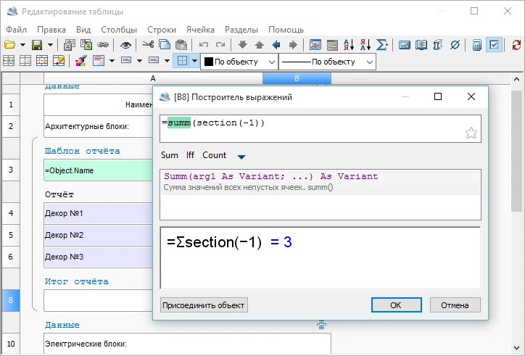This screenshot has width=525, height=356.
Task: Click the Присоединить объект button
Action: pyautogui.click(x=204, y=305)
